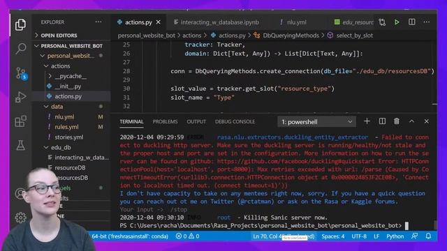Screen dimensions: 447x251
Task: Open the powershell terminal selector dropdown
Action: pyautogui.click(x=316, y=122)
